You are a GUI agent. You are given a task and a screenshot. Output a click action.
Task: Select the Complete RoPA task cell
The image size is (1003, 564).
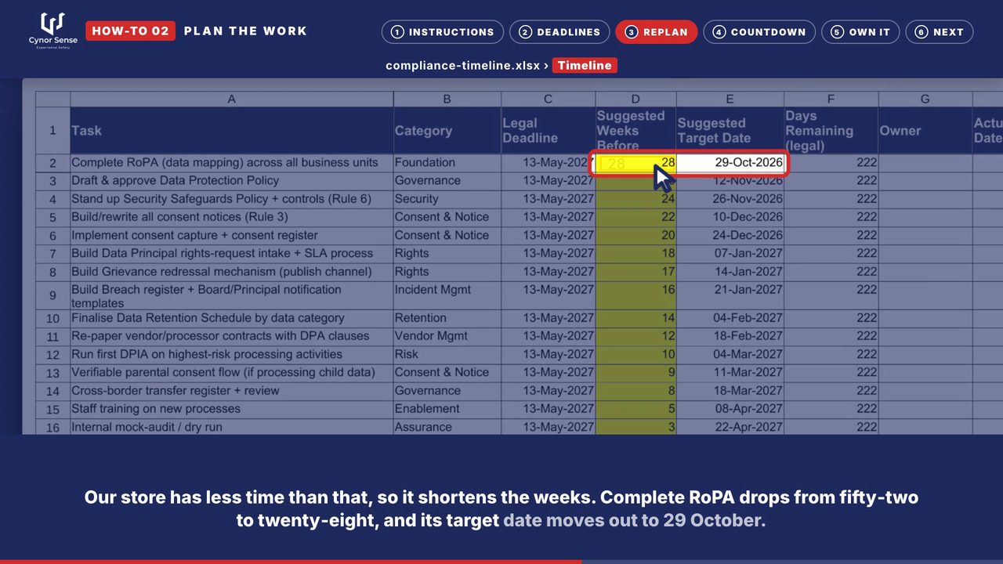tap(231, 163)
